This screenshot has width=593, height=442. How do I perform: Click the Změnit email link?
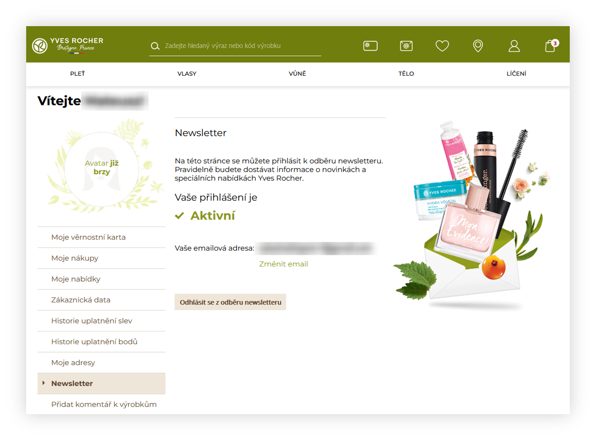tap(283, 264)
